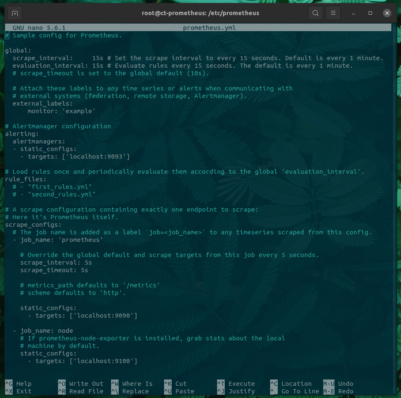The width and height of the screenshot is (401, 398).
Task: Click the Go To Line shortcut
Action: 295,391
